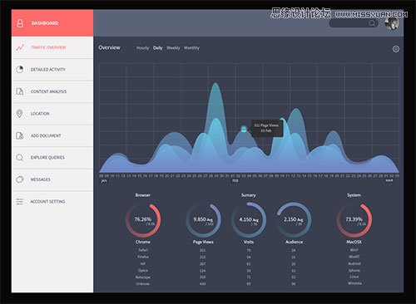Choose the Add Document file icon
The height and width of the screenshot is (304, 416).
coord(20,135)
